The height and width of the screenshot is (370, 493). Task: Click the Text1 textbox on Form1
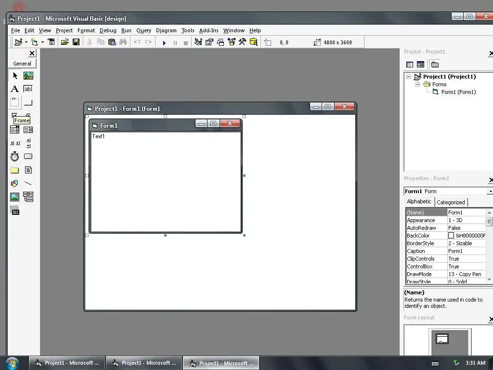click(166, 182)
